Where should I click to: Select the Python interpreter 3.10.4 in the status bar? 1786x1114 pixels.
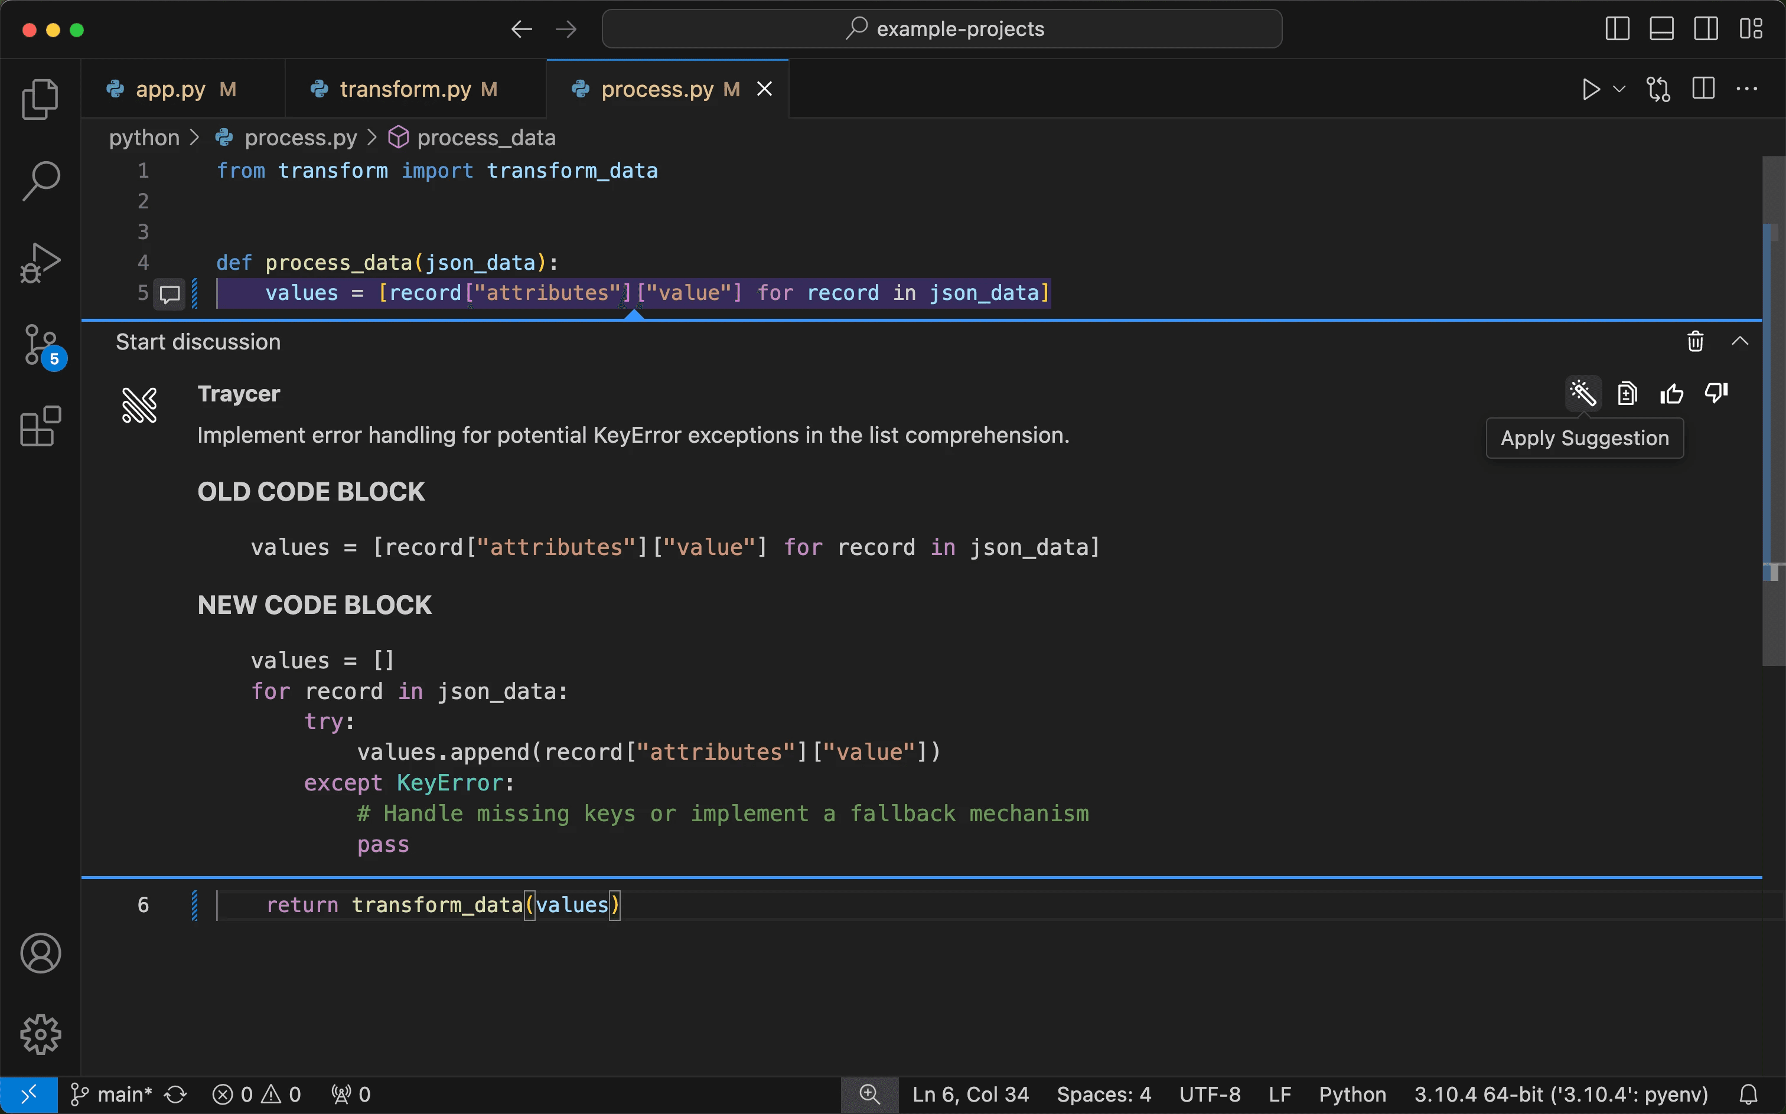point(1560,1095)
